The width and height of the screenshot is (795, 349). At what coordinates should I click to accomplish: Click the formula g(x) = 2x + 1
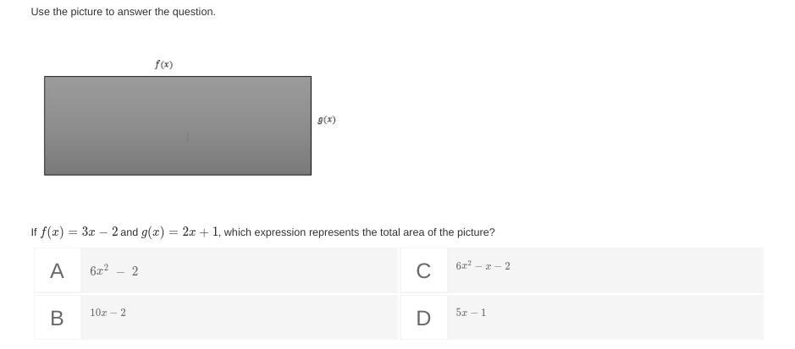[180, 232]
